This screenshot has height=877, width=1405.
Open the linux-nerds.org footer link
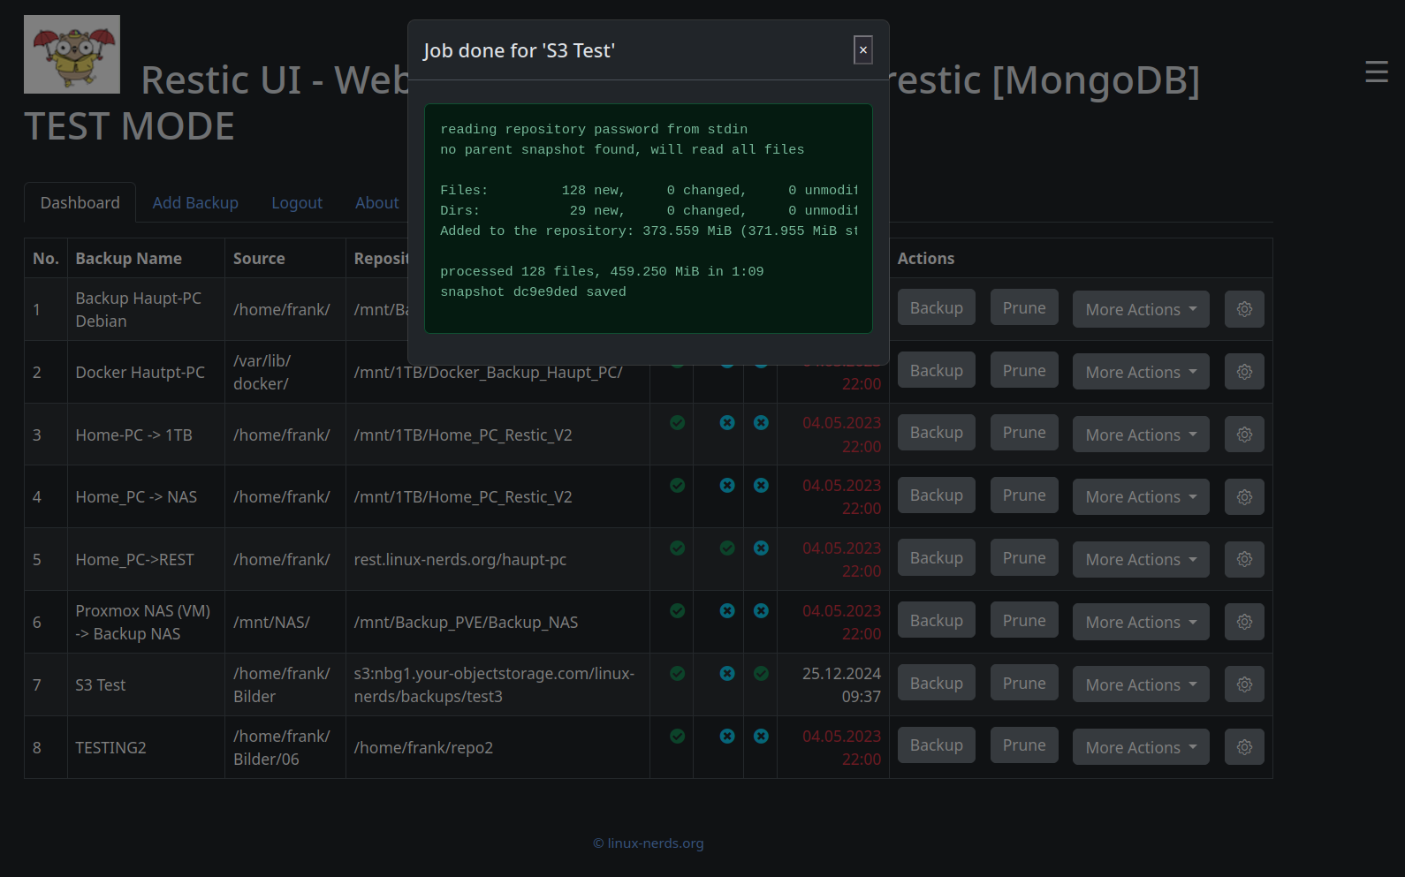pos(649,843)
